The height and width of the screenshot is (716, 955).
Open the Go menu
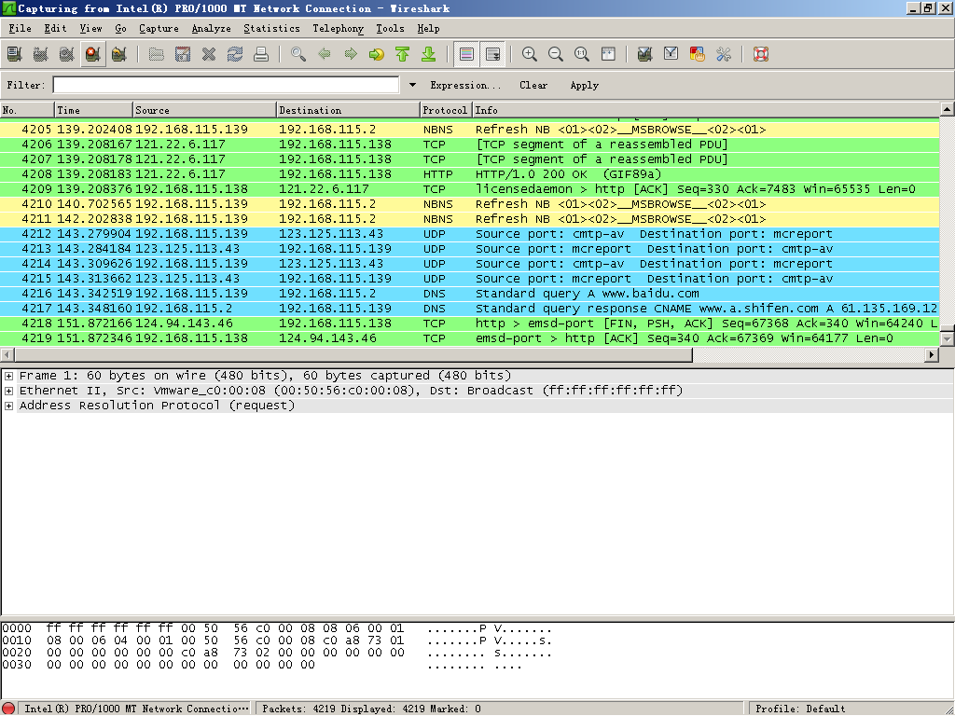(x=120, y=29)
